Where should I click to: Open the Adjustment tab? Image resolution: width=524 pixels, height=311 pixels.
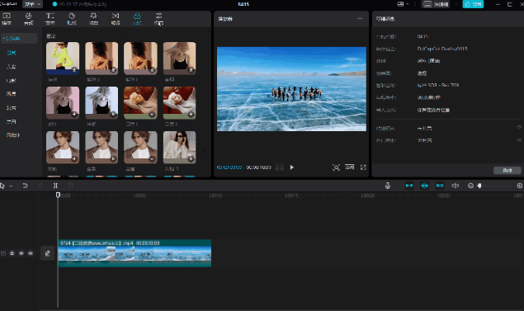[x=158, y=19]
